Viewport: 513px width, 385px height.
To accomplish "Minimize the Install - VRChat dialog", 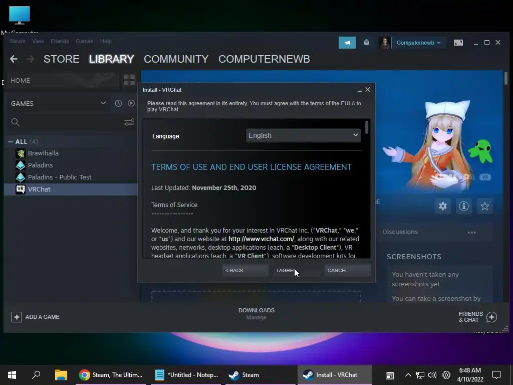I will pos(360,90).
